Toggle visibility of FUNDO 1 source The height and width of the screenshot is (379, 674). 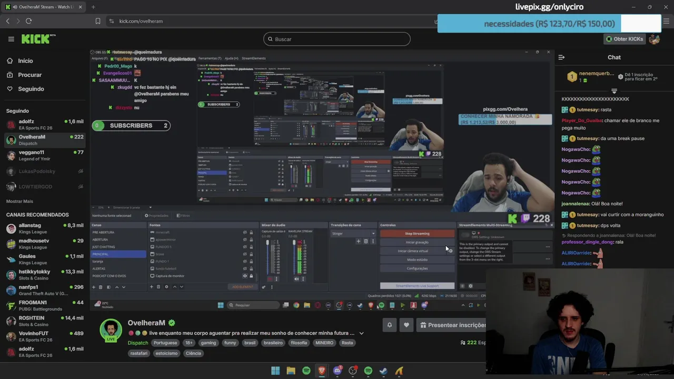[245, 261]
